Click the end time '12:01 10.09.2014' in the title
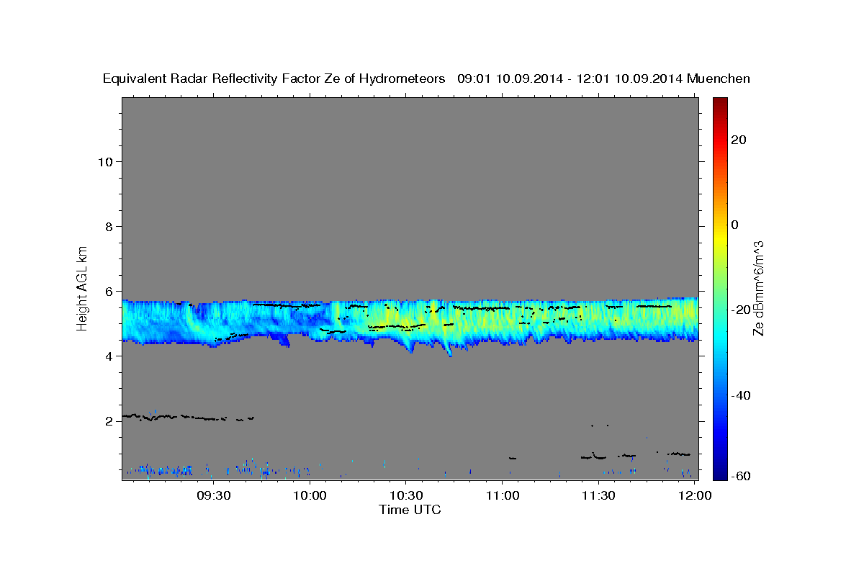 click(x=630, y=79)
